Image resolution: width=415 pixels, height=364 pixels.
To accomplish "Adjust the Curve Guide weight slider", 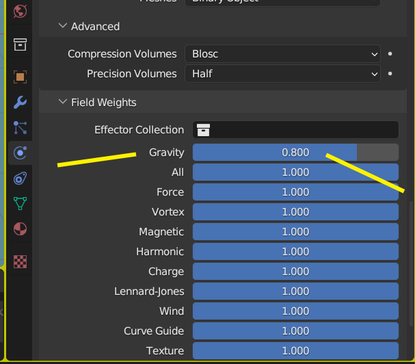I will coord(295,331).
